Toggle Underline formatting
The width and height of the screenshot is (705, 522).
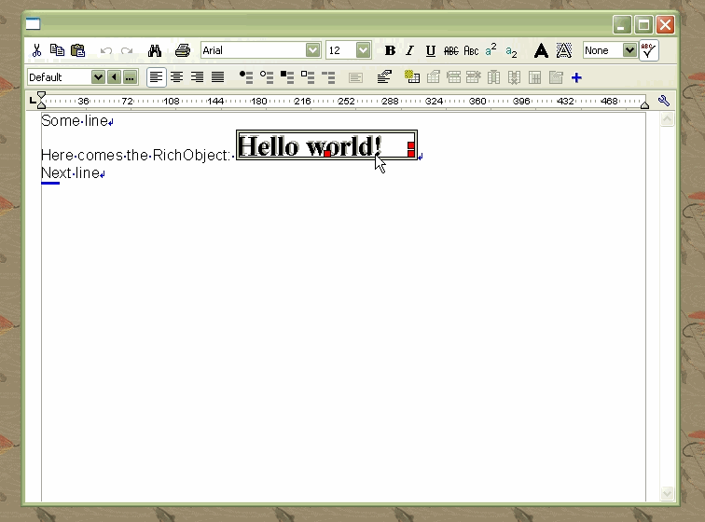click(430, 51)
